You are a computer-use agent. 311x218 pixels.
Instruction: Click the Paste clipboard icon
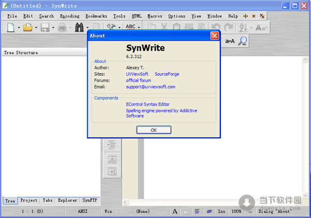176,26
